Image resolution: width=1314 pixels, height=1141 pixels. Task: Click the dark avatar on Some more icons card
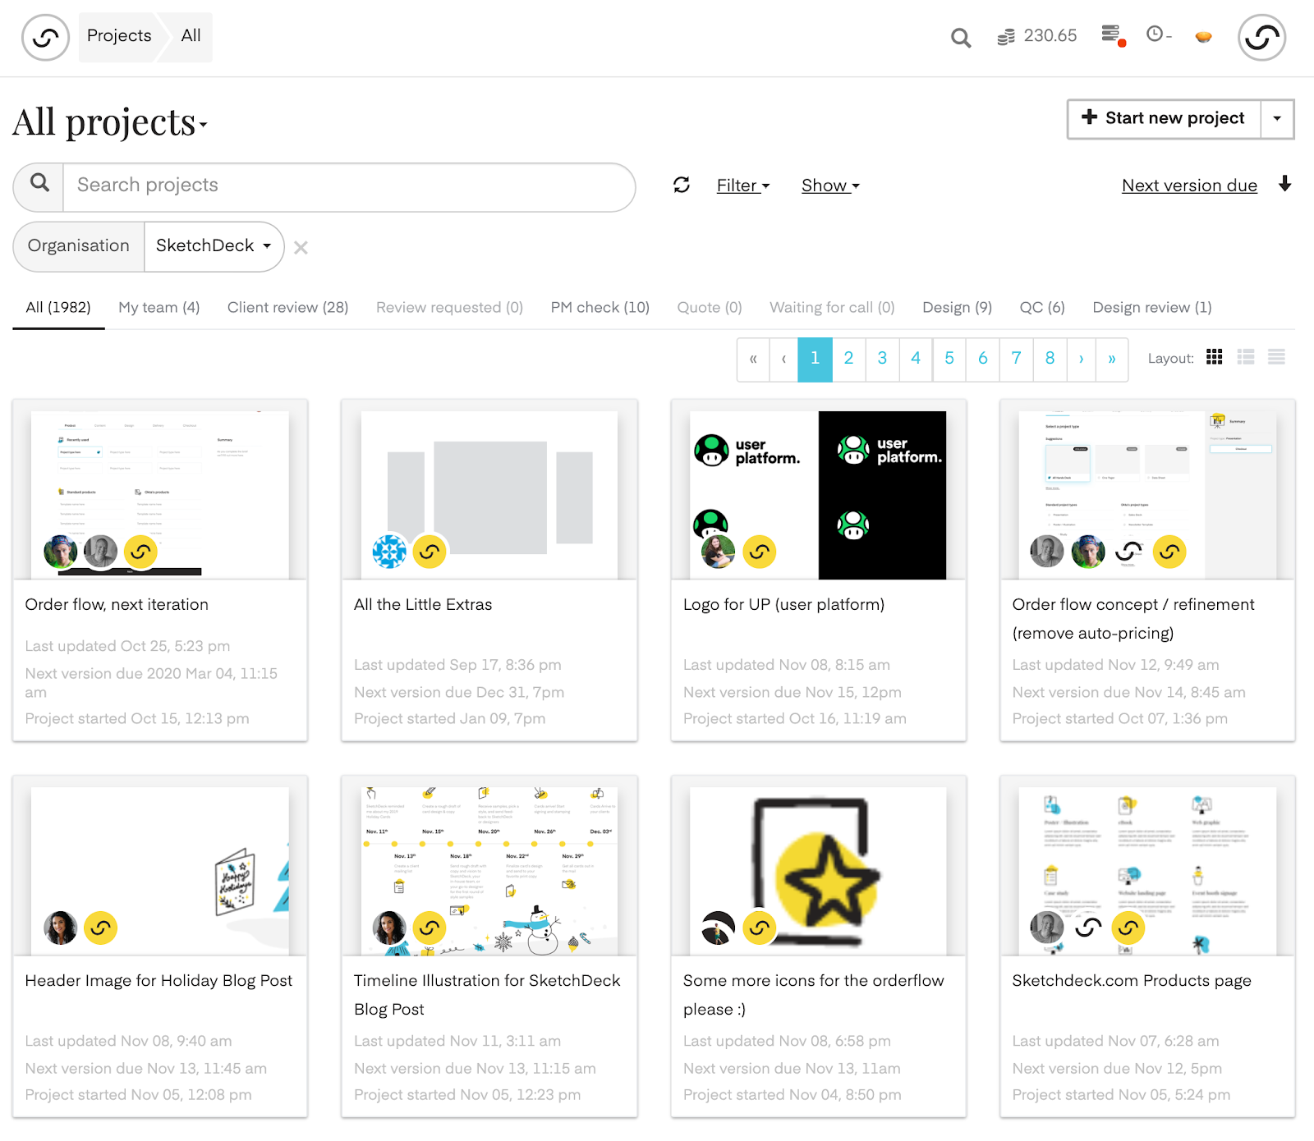click(719, 928)
